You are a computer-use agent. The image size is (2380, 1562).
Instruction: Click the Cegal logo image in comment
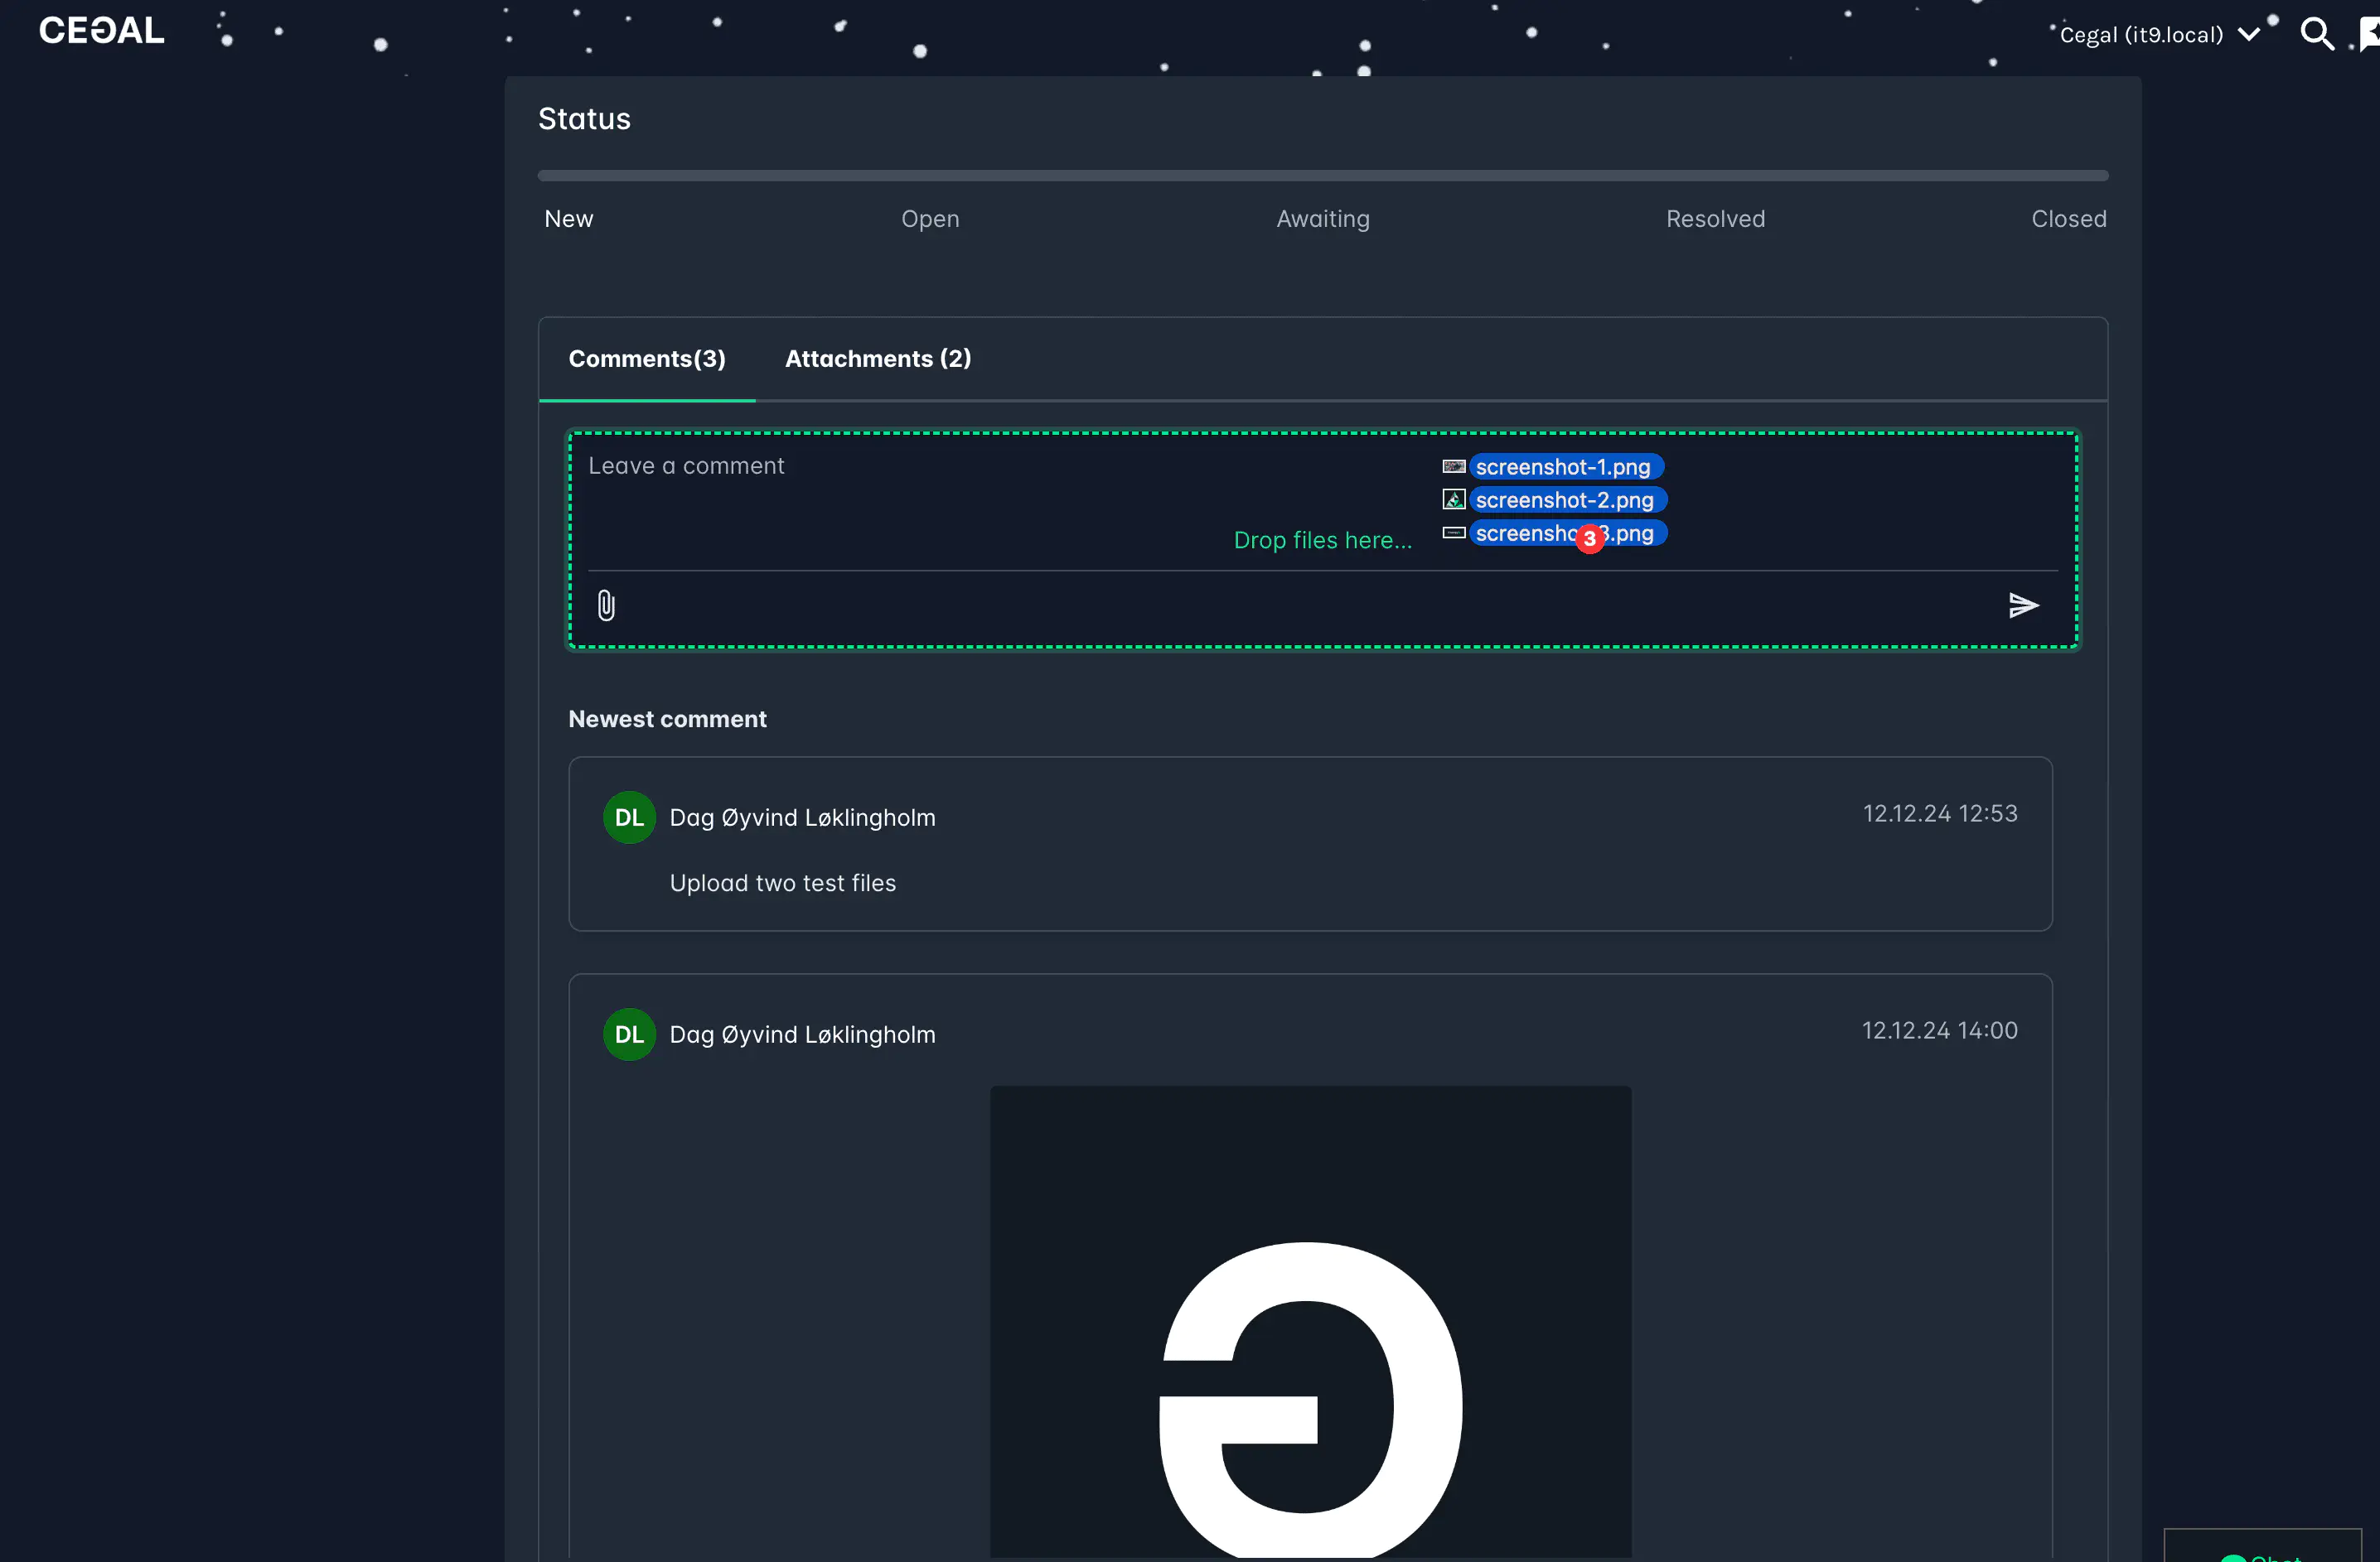pos(1310,1319)
